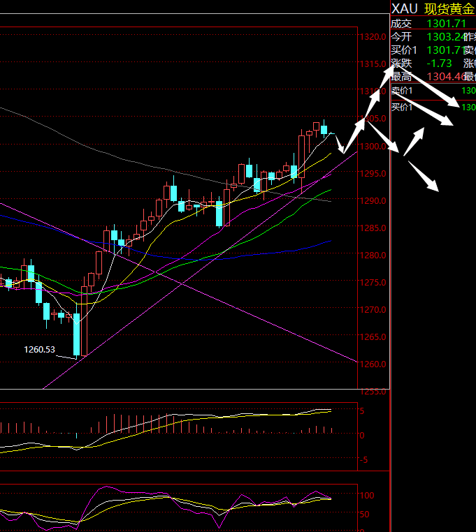476x532 pixels.
Task: Click the 最高 value 1304.46
Action: pos(447,77)
